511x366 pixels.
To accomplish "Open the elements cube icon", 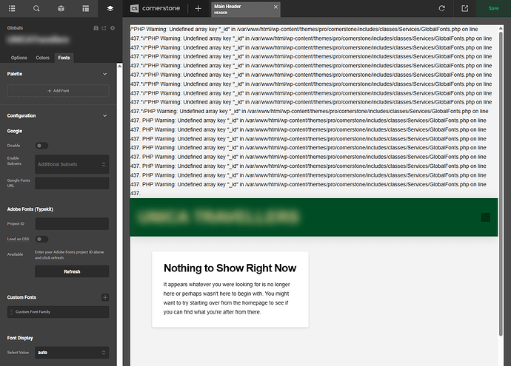I will [x=61, y=8].
